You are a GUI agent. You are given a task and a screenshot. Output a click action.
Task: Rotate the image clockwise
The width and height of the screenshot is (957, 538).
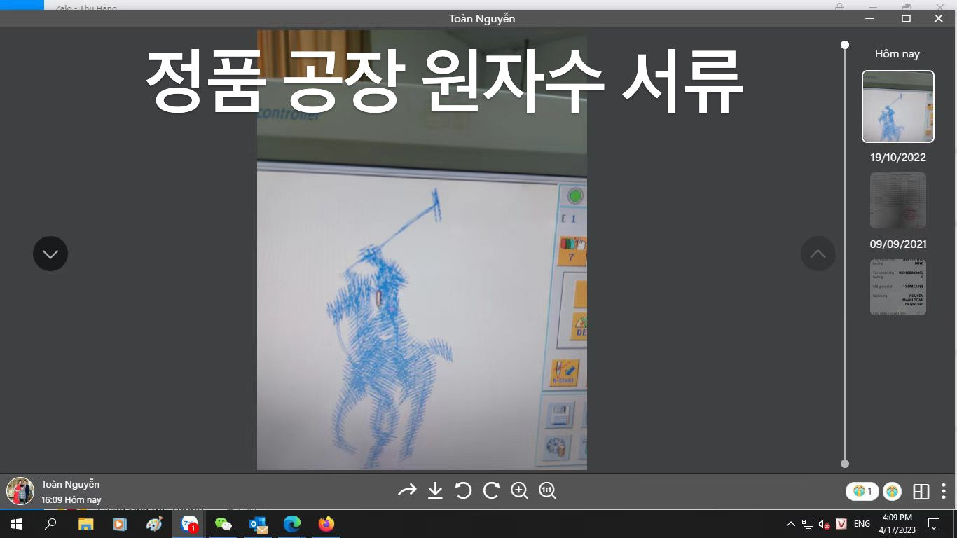tap(491, 491)
